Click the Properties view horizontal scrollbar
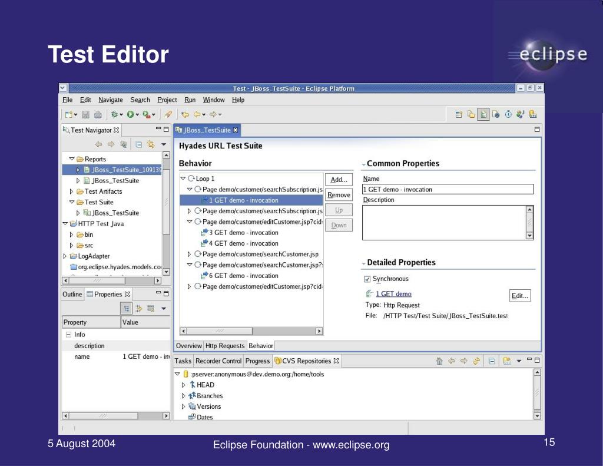Image resolution: width=603 pixels, height=466 pixels. pos(116,415)
